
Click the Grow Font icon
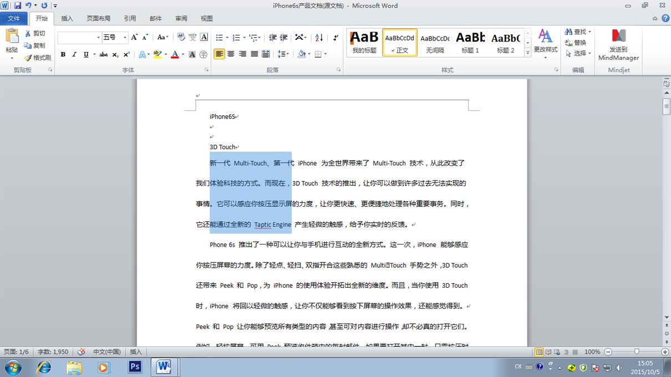(134, 37)
